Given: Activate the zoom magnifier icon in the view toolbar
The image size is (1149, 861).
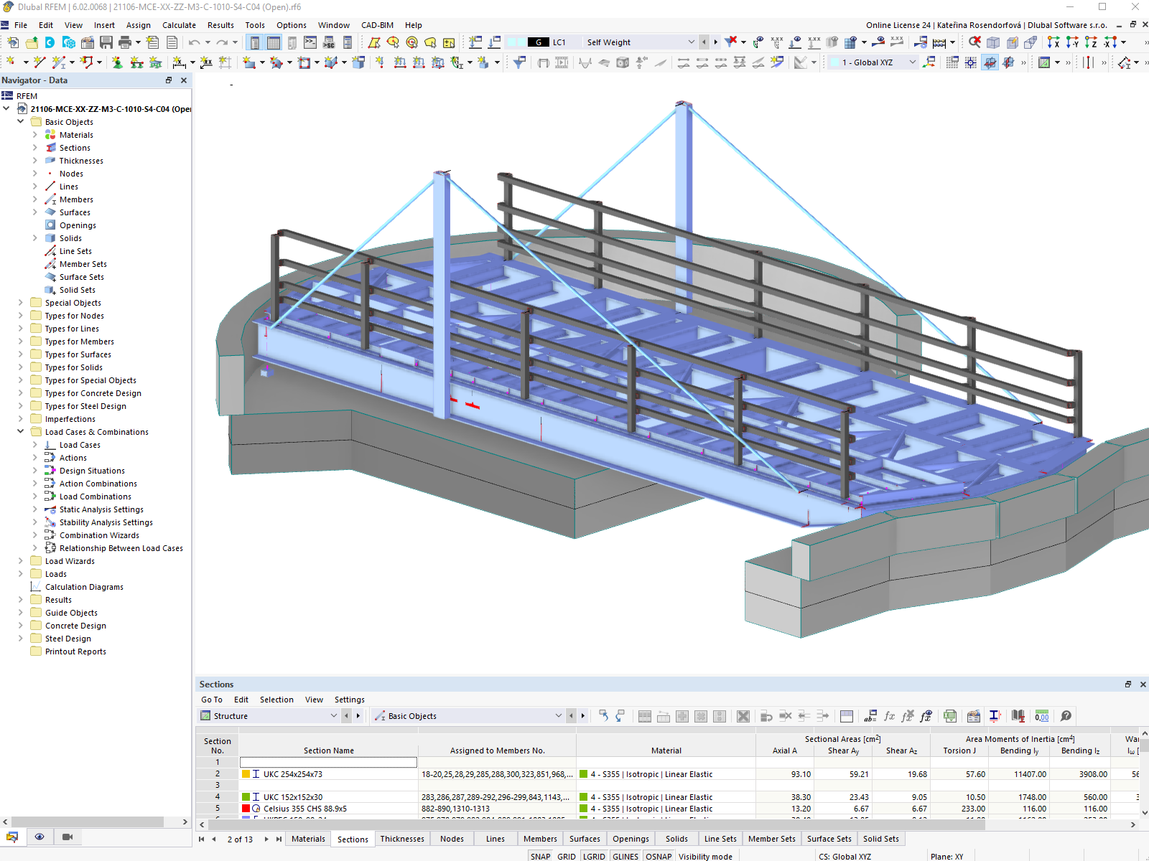Looking at the screenshot, I should 974,42.
